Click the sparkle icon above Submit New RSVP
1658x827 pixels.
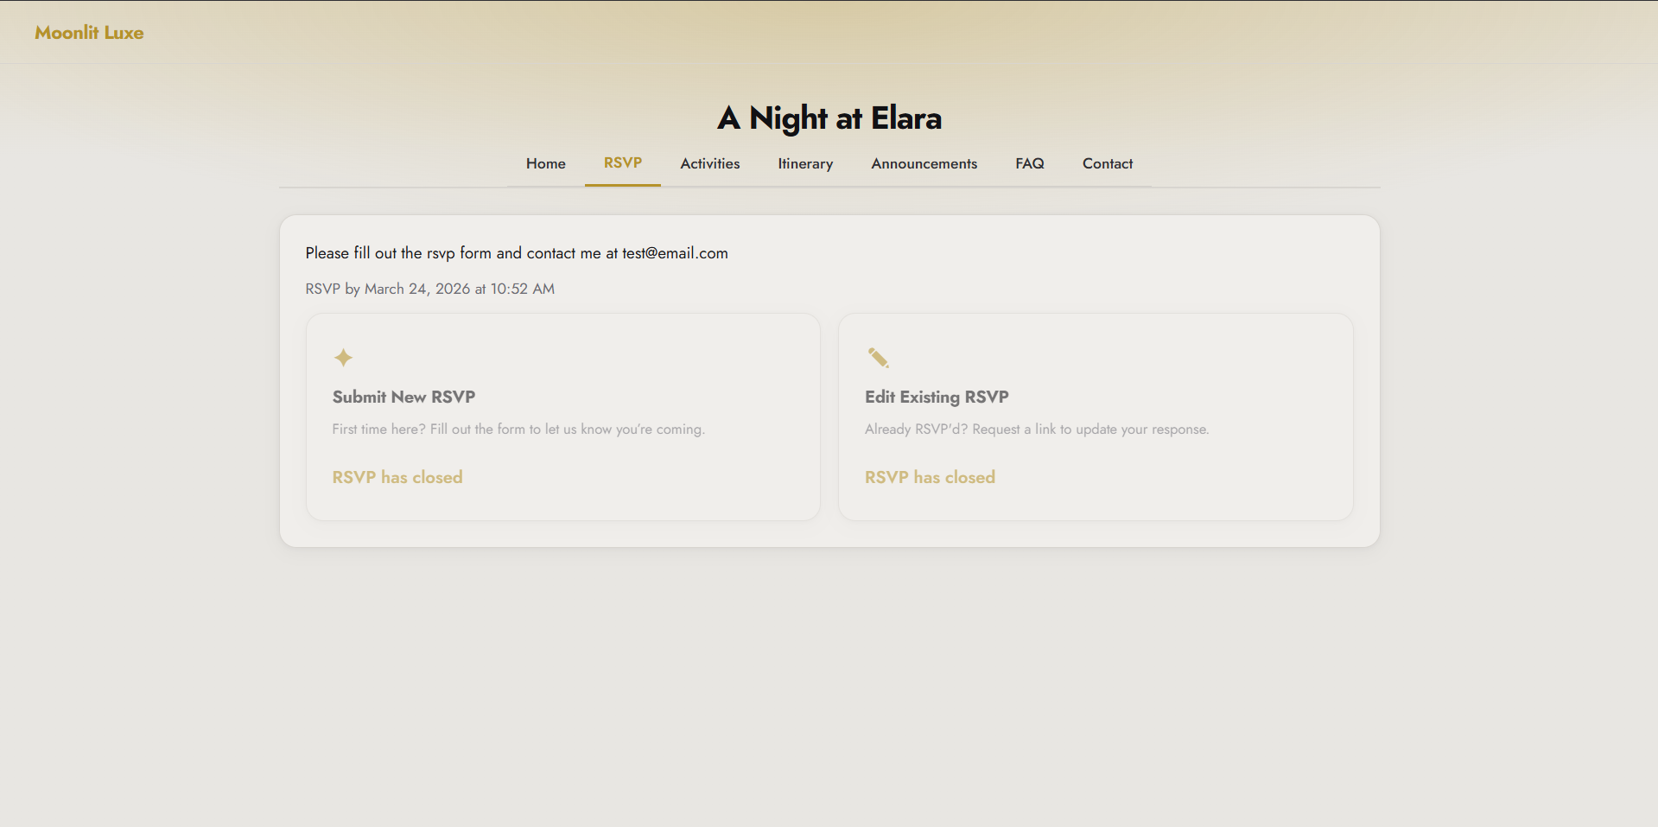pyautogui.click(x=343, y=358)
